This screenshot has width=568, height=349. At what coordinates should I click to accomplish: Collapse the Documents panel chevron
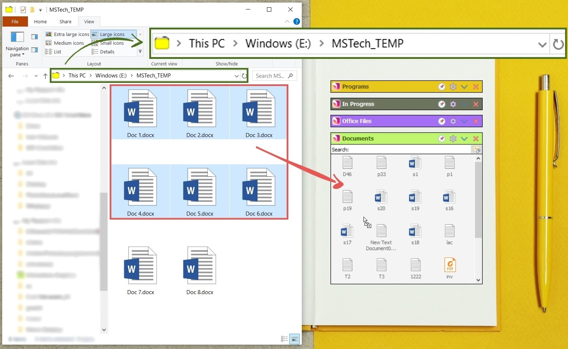[464, 139]
